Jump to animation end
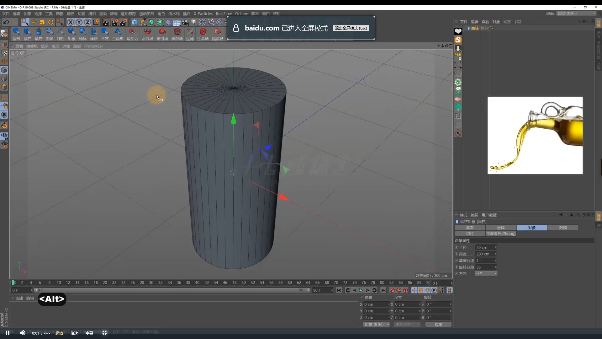Image resolution: width=602 pixels, height=339 pixels. (383, 290)
